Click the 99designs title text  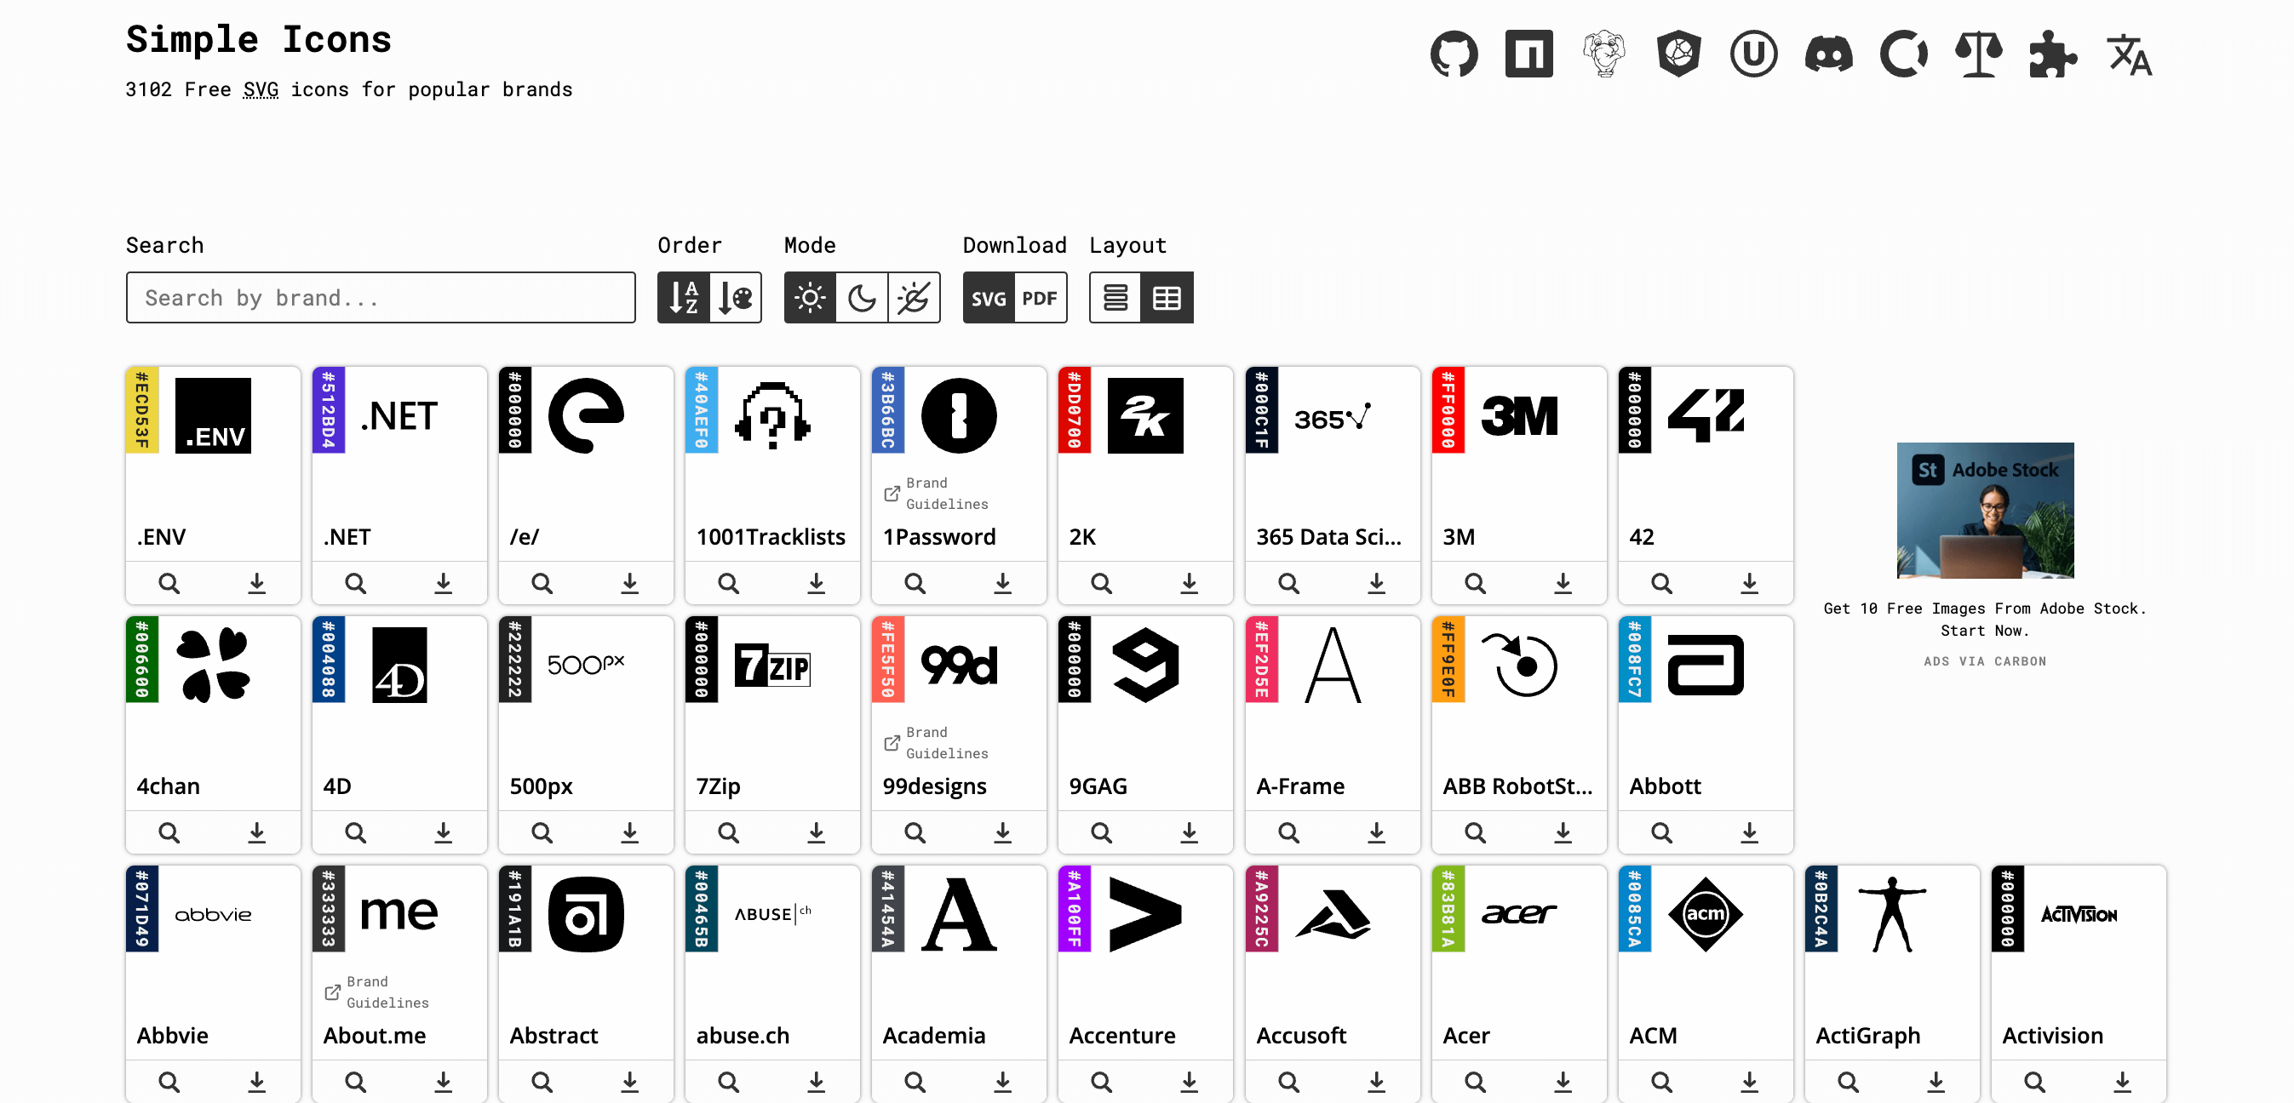tap(934, 786)
